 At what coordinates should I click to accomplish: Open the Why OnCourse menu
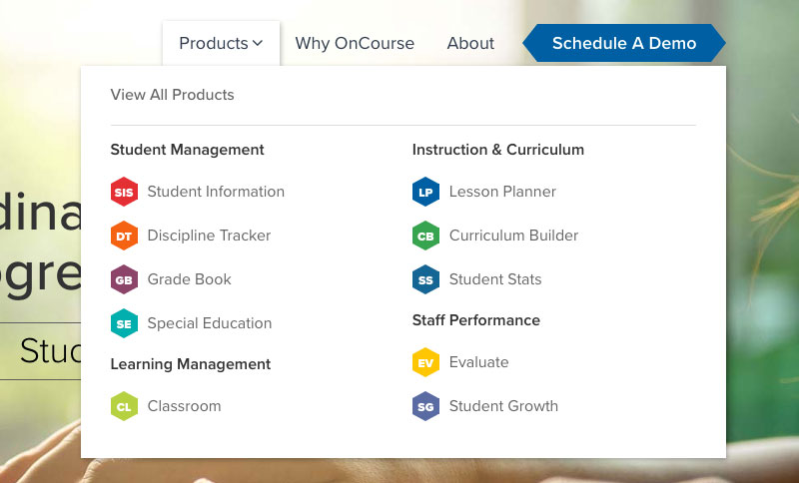click(x=355, y=43)
